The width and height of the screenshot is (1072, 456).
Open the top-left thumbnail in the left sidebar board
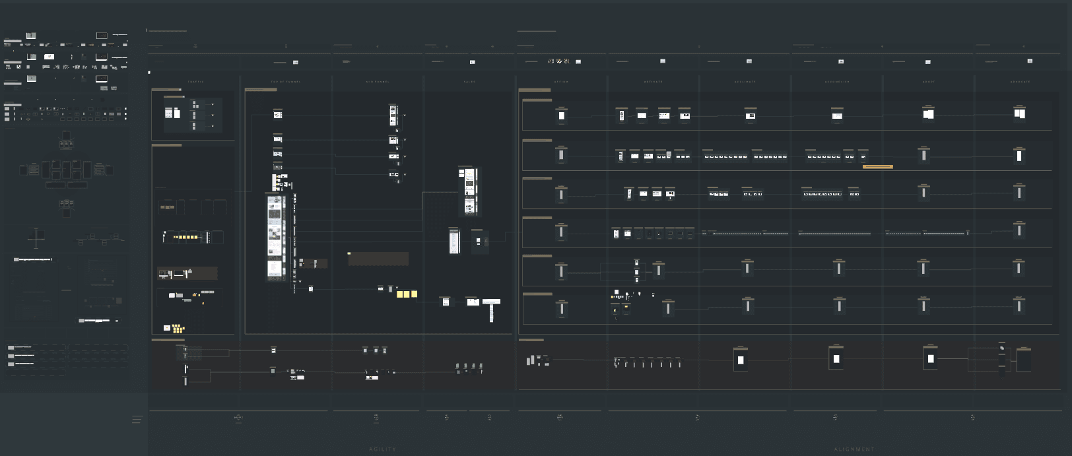tap(31, 36)
